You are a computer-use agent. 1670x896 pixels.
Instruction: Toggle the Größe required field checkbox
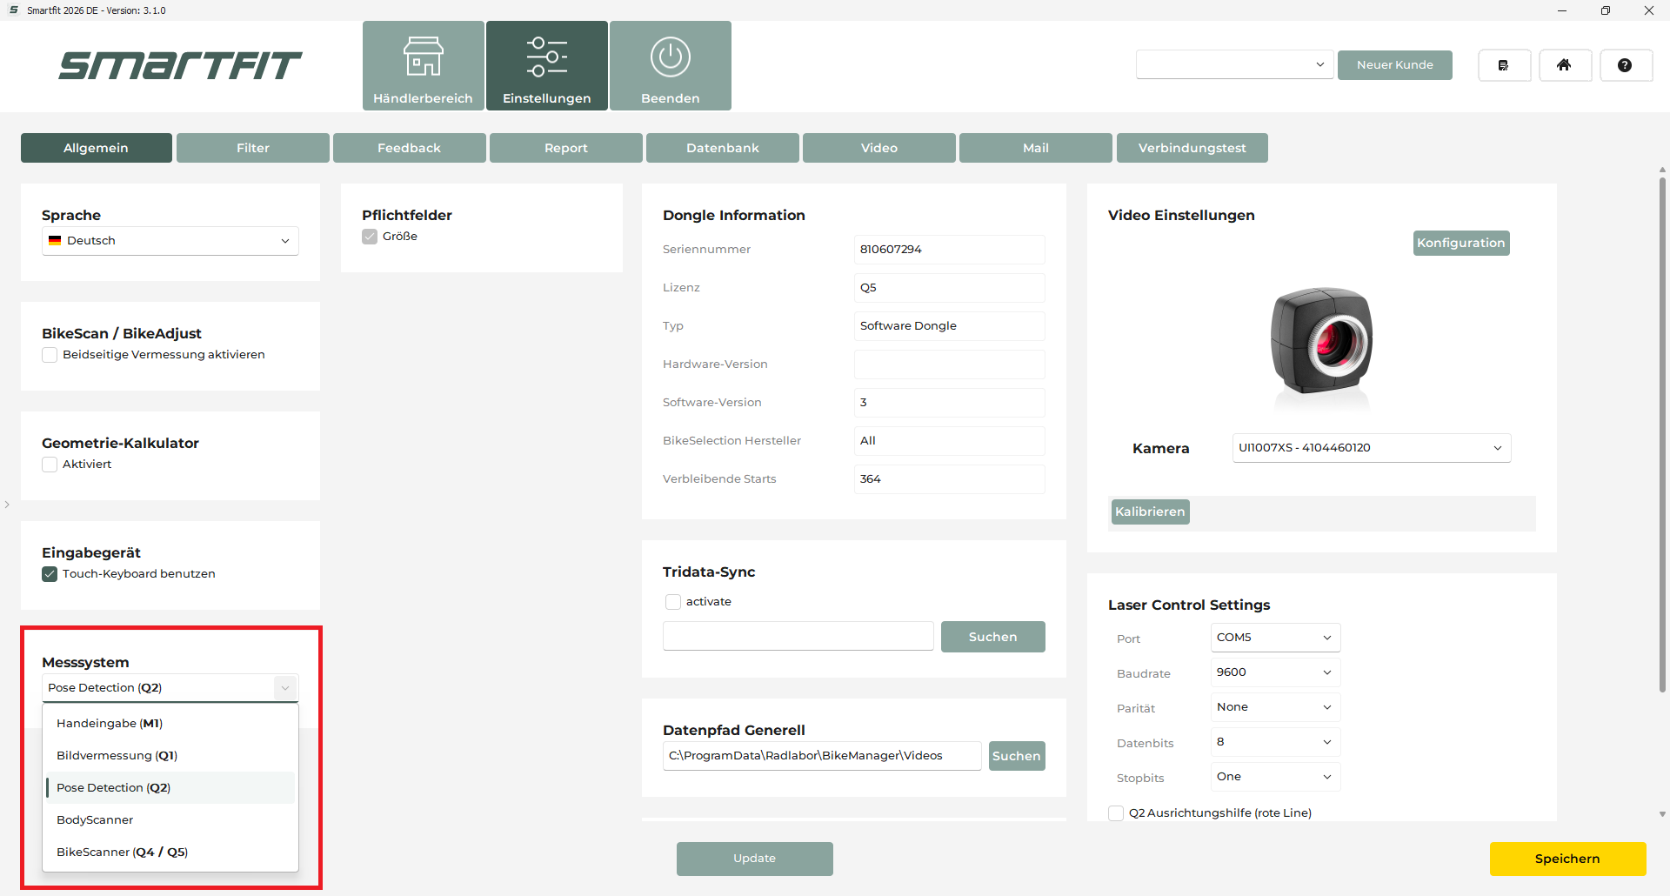coord(370,237)
